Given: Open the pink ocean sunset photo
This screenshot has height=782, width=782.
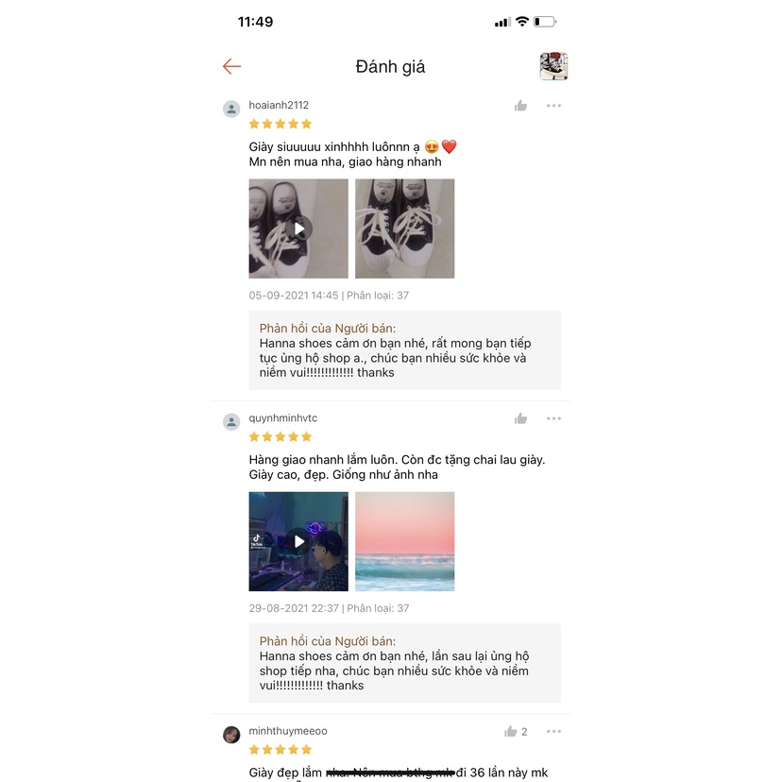Looking at the screenshot, I should click(x=405, y=541).
